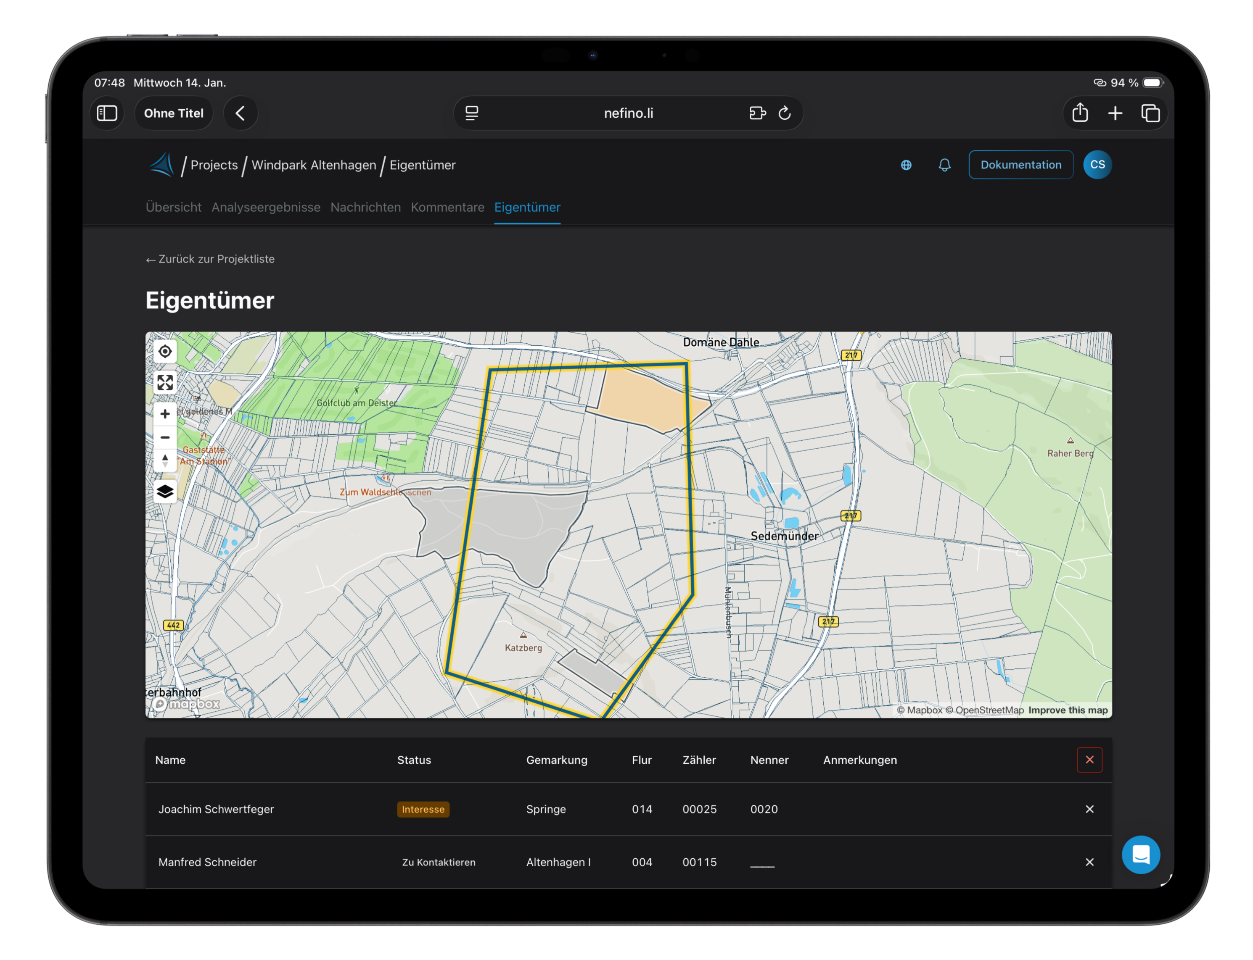The width and height of the screenshot is (1253, 960).
Task: Zoom in the map with plus button
Action: [x=165, y=414]
